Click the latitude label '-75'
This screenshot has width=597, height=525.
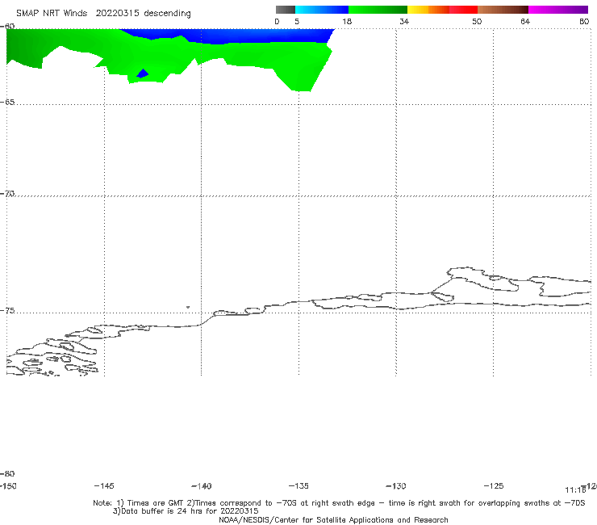[x=7, y=310]
